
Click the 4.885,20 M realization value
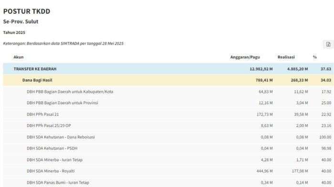(297, 69)
